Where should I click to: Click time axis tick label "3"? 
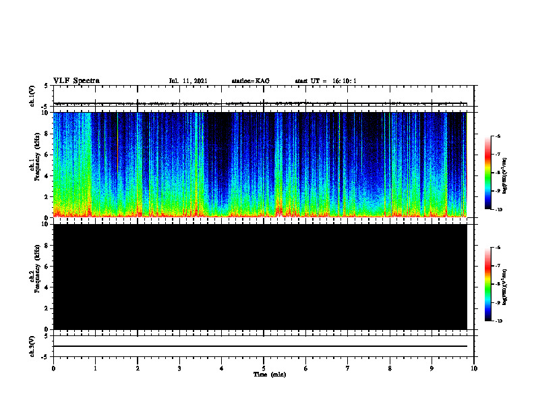pyautogui.click(x=179, y=368)
